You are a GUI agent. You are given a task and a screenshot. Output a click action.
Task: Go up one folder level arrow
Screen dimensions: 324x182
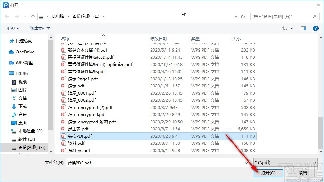tap(33, 16)
